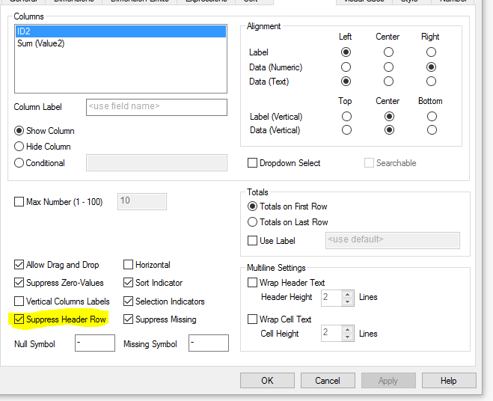Viewport: 493px width, 401px height.
Task: Enable the Horizontal checkbox
Action: click(129, 265)
